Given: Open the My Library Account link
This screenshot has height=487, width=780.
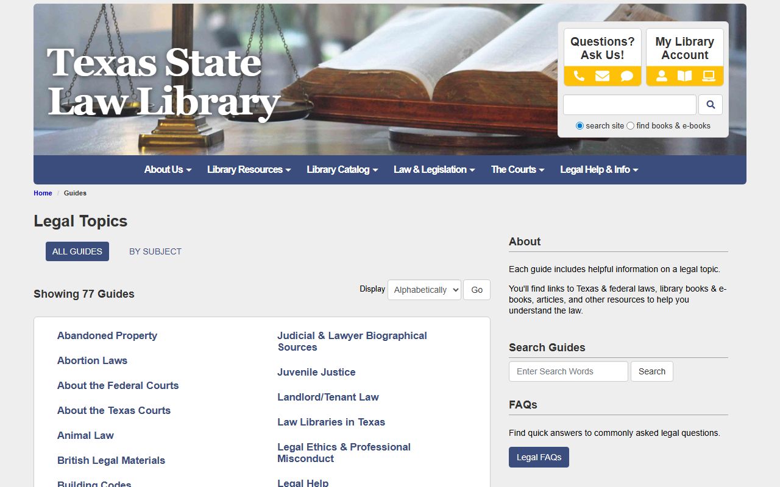Looking at the screenshot, I should point(685,48).
